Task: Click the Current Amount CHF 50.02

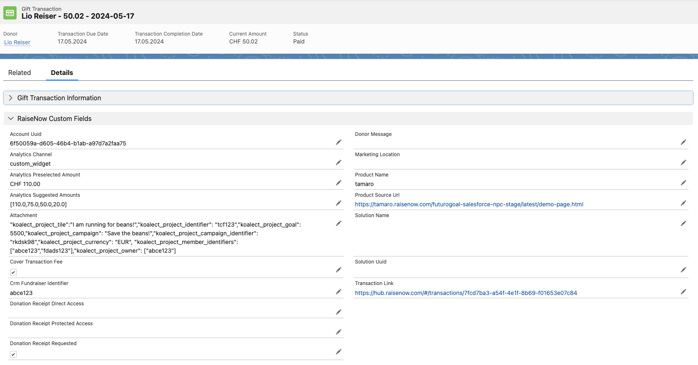Action: pos(243,41)
